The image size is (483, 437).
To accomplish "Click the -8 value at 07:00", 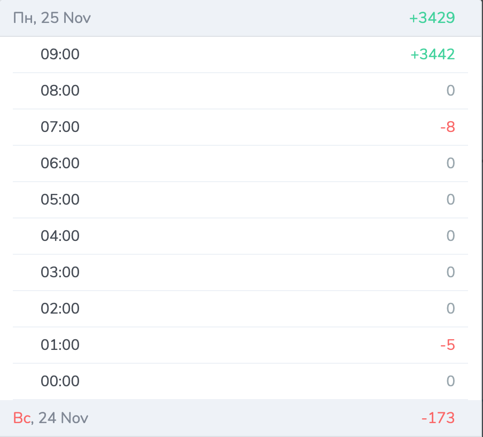I will [x=448, y=127].
